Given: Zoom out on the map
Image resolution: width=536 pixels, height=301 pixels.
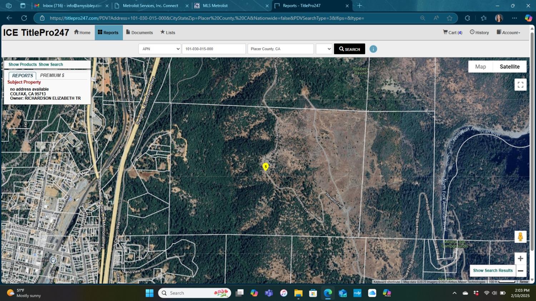Looking at the screenshot, I should click(x=520, y=271).
